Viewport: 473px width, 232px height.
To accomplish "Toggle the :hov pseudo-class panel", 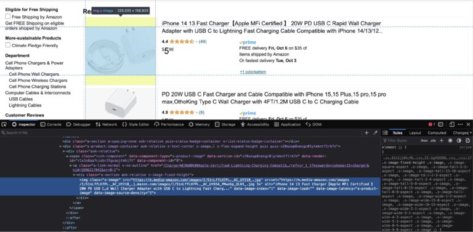I will pos(424,141).
